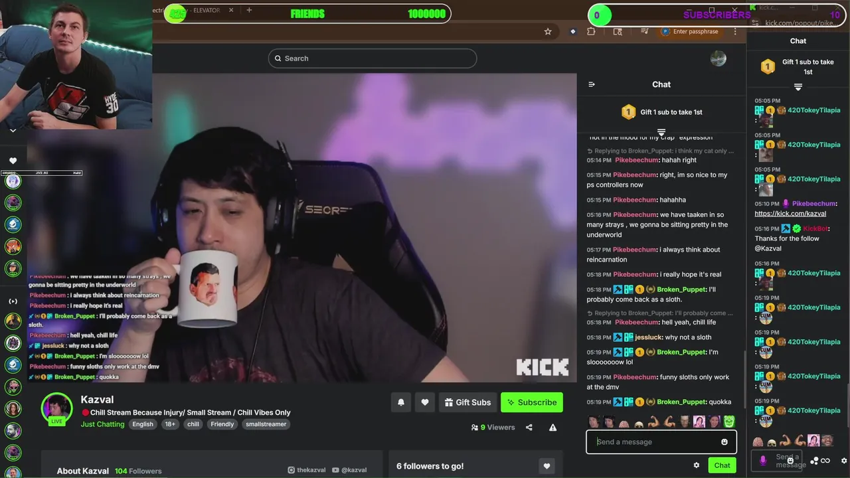Select the chill tag

193,424
